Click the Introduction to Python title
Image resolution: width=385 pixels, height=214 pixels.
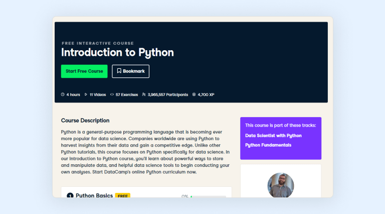coord(117,52)
